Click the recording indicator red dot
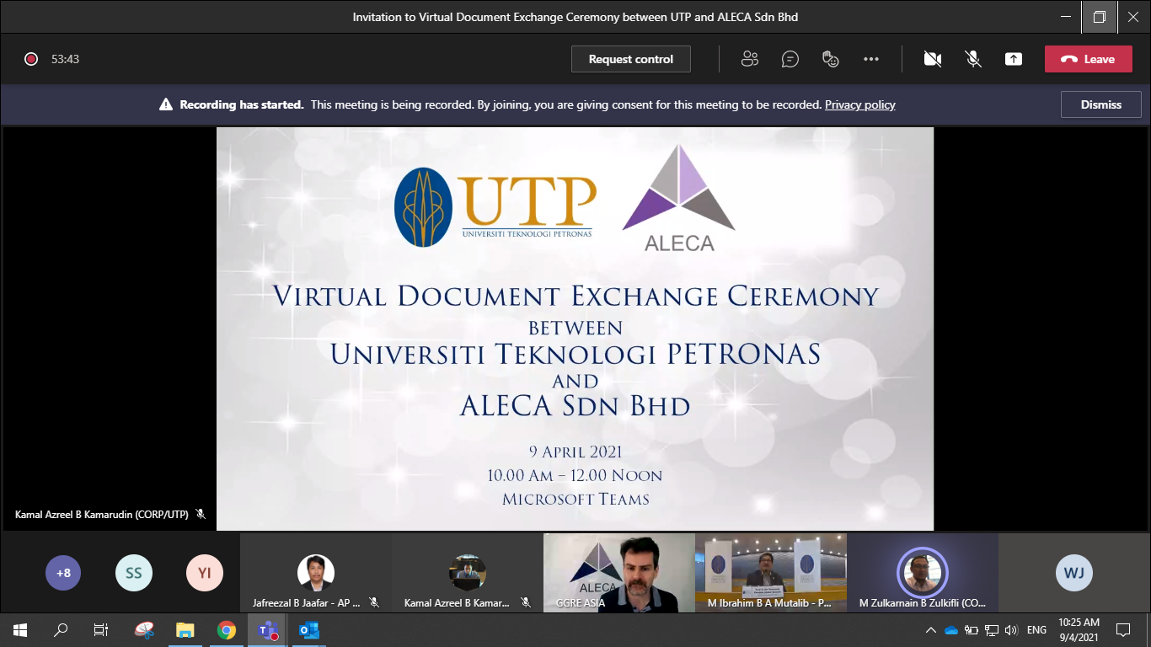The height and width of the screenshot is (647, 1151). 31,59
